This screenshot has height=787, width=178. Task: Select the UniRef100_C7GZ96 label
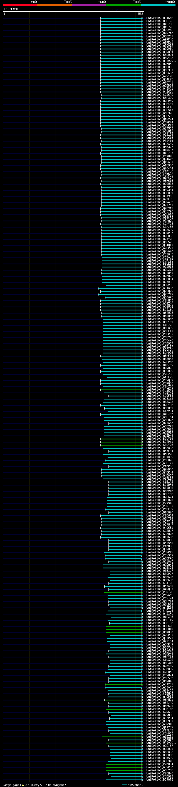[160, 374]
